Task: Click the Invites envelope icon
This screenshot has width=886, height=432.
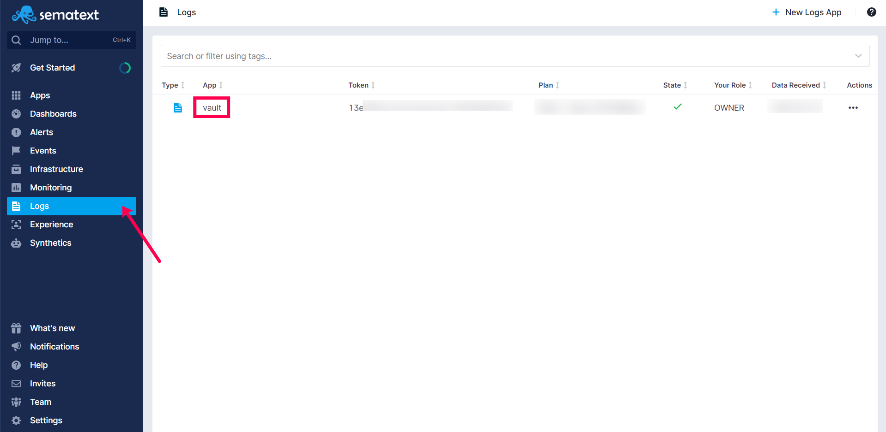Action: pos(16,384)
